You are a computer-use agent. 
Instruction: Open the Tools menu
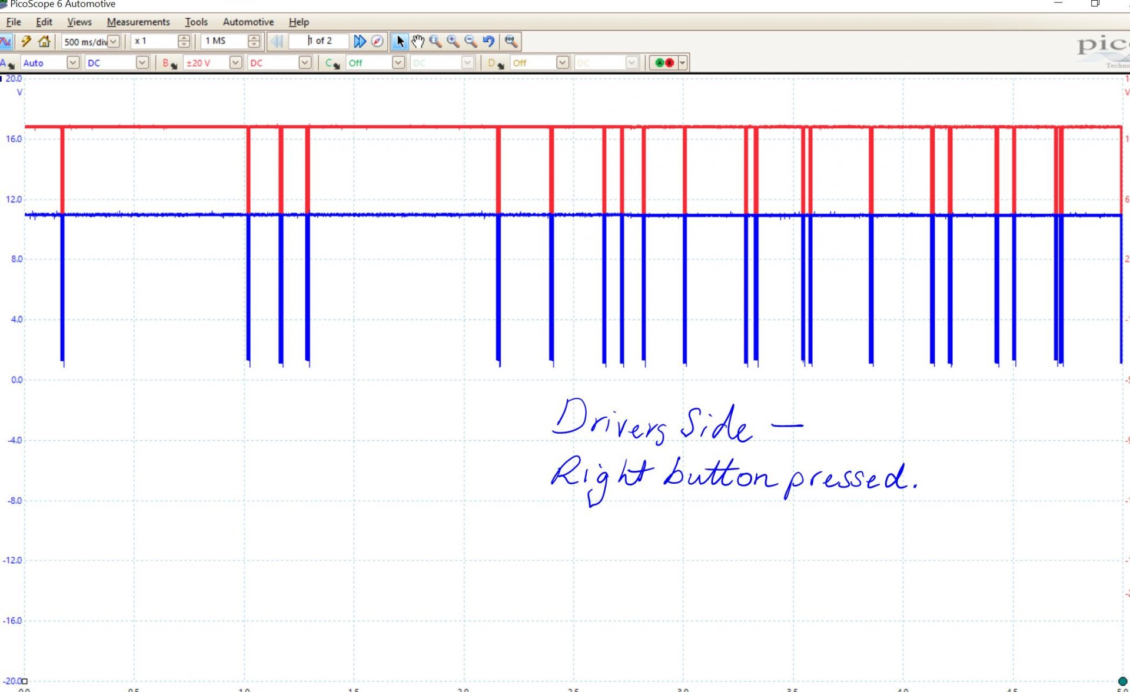(197, 22)
